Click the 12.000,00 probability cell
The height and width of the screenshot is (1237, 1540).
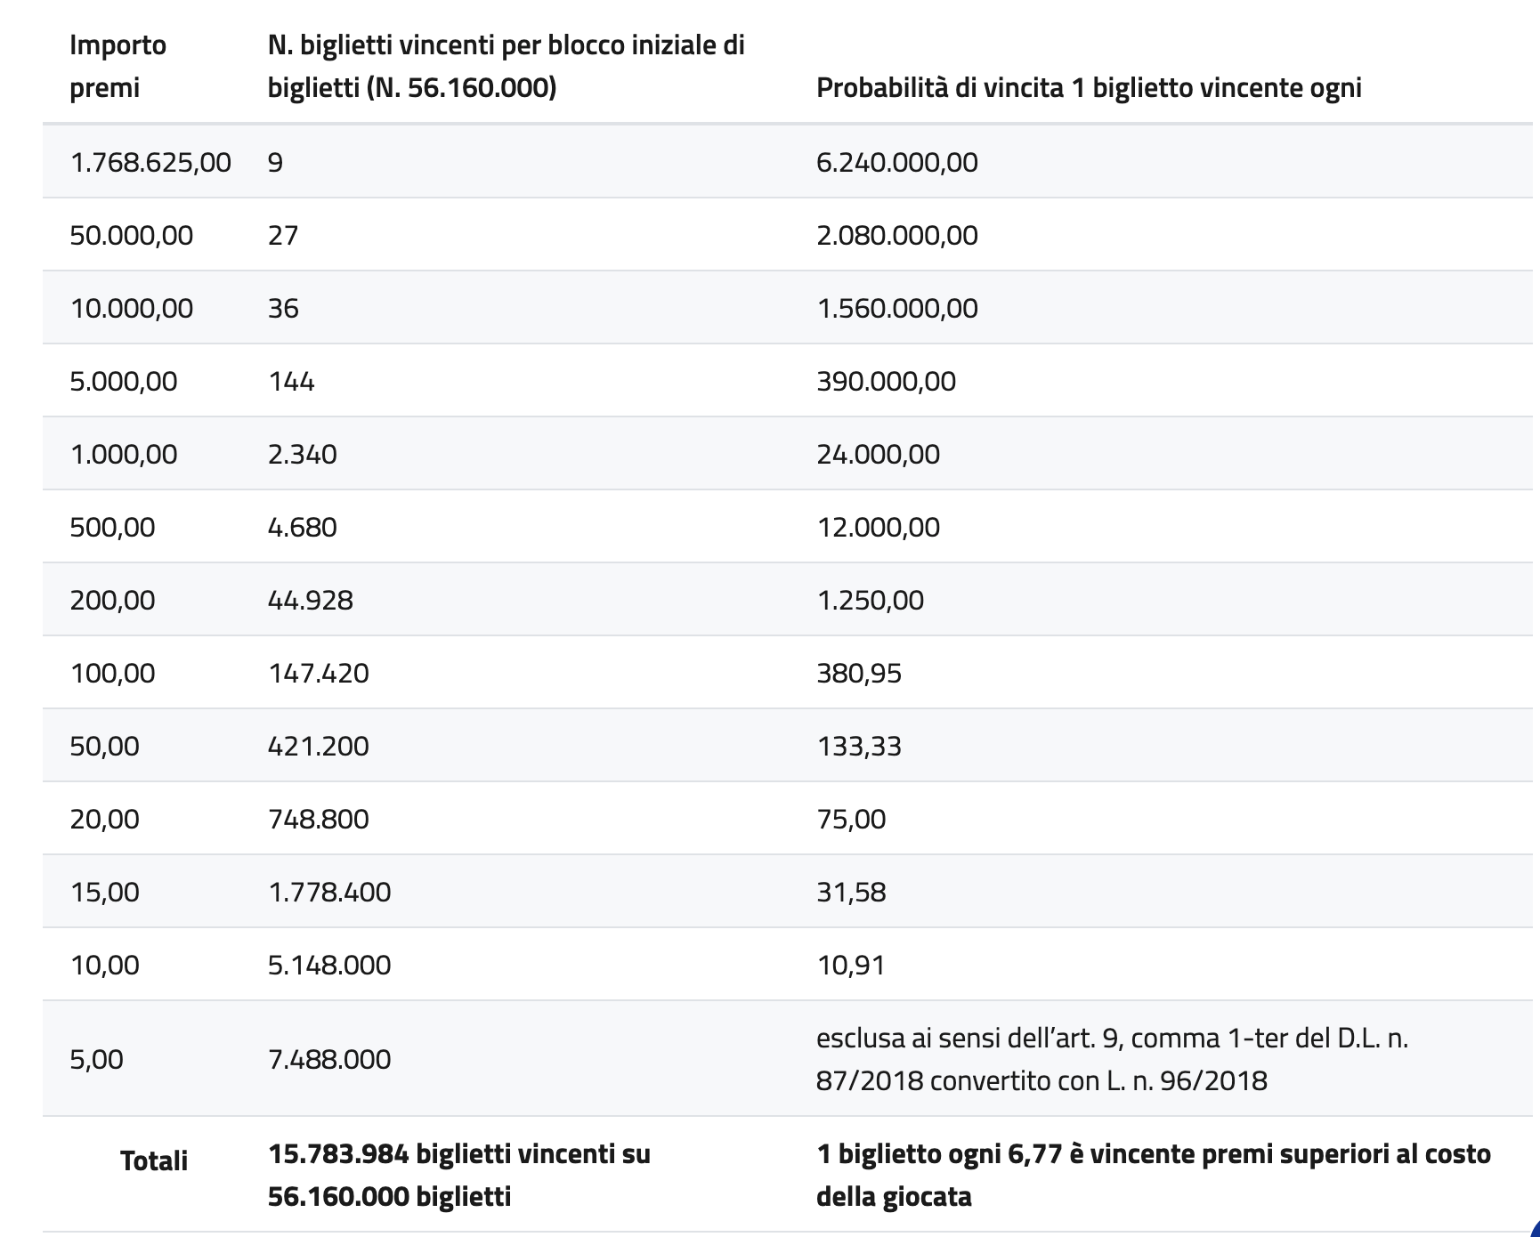(x=878, y=527)
